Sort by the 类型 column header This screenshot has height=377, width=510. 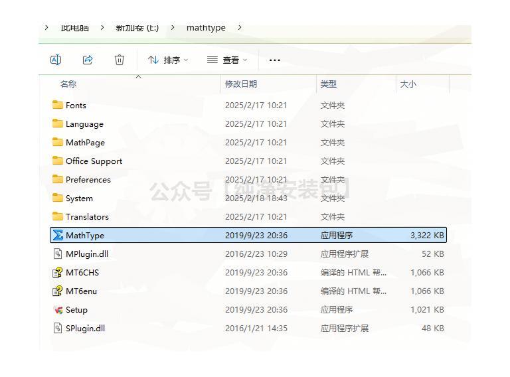click(329, 84)
